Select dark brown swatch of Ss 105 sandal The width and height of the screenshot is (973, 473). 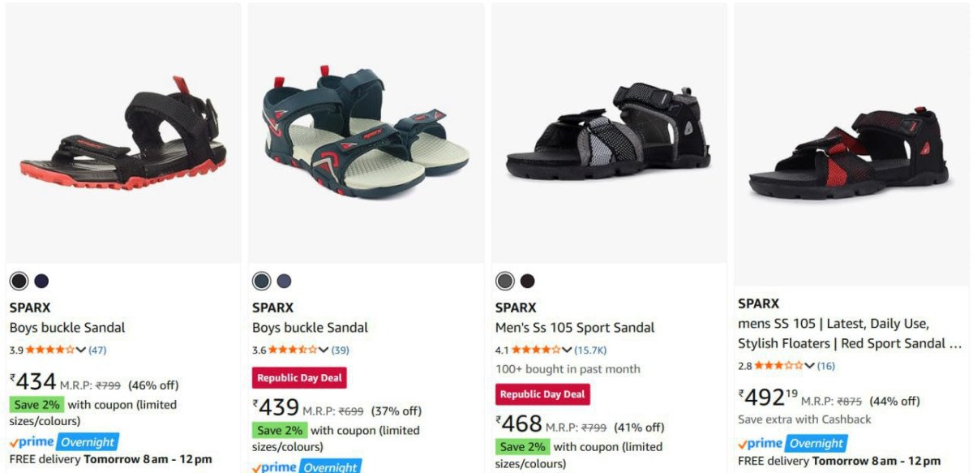click(527, 281)
